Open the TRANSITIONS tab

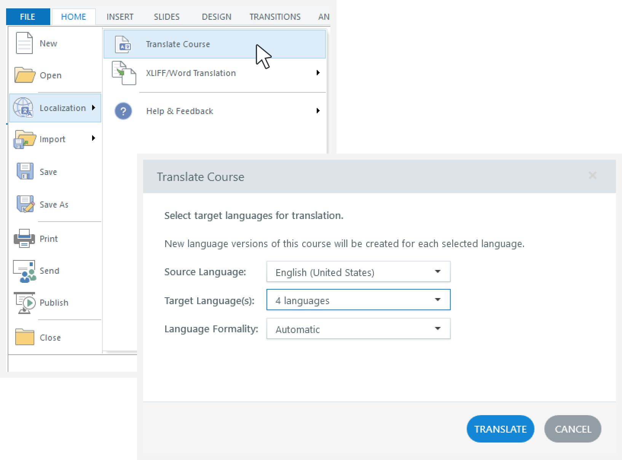coord(275,16)
